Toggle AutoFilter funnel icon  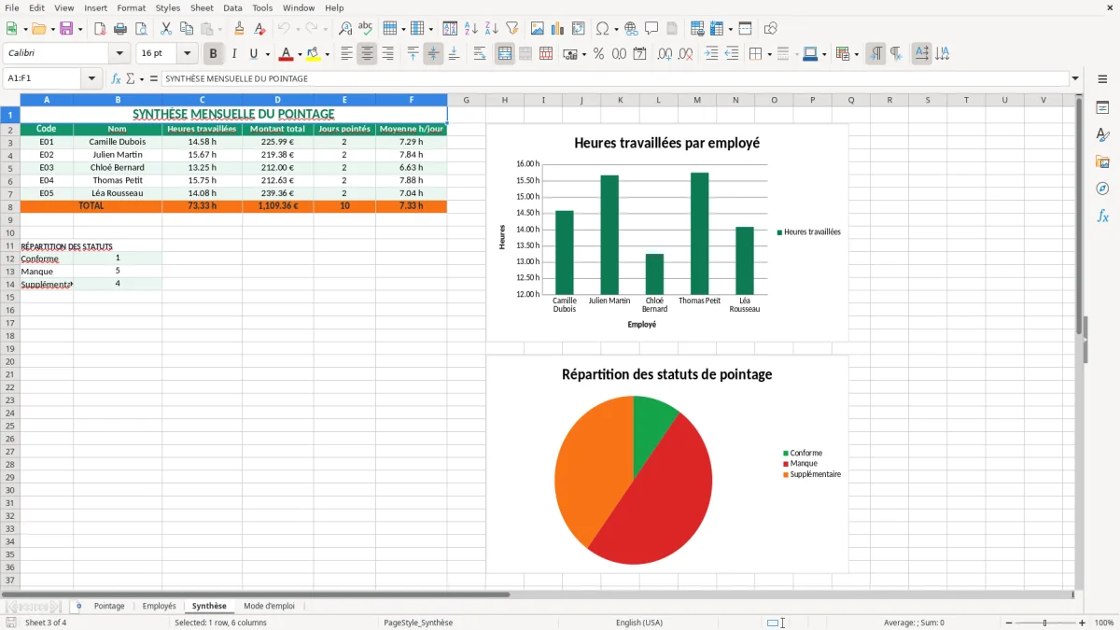pos(512,29)
